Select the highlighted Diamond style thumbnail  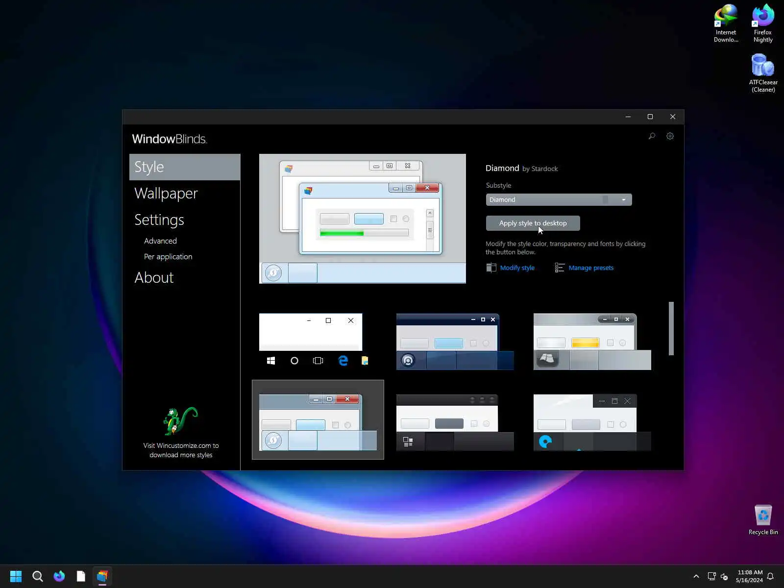318,420
